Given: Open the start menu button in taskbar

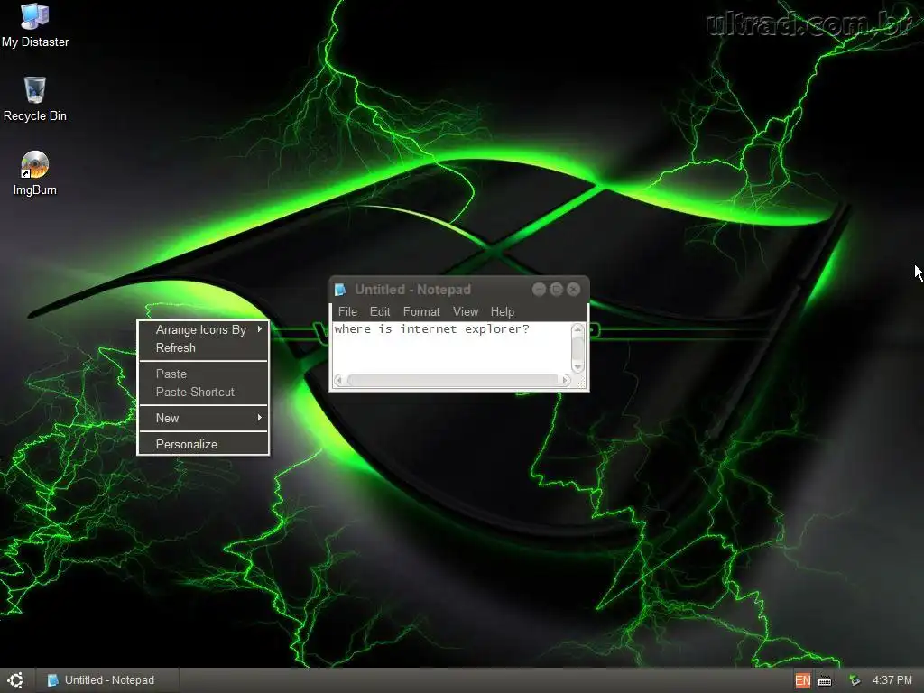Looking at the screenshot, I should coord(16,680).
